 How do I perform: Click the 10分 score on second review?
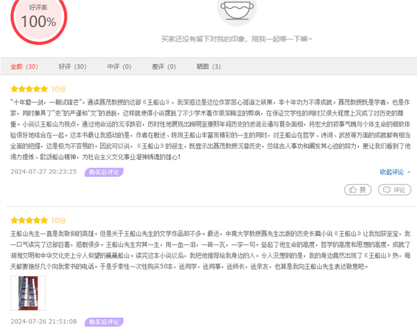pos(58,220)
